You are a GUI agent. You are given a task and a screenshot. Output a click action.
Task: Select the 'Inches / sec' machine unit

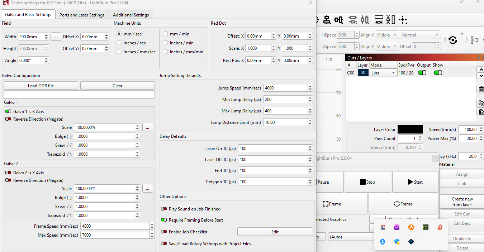(119, 43)
